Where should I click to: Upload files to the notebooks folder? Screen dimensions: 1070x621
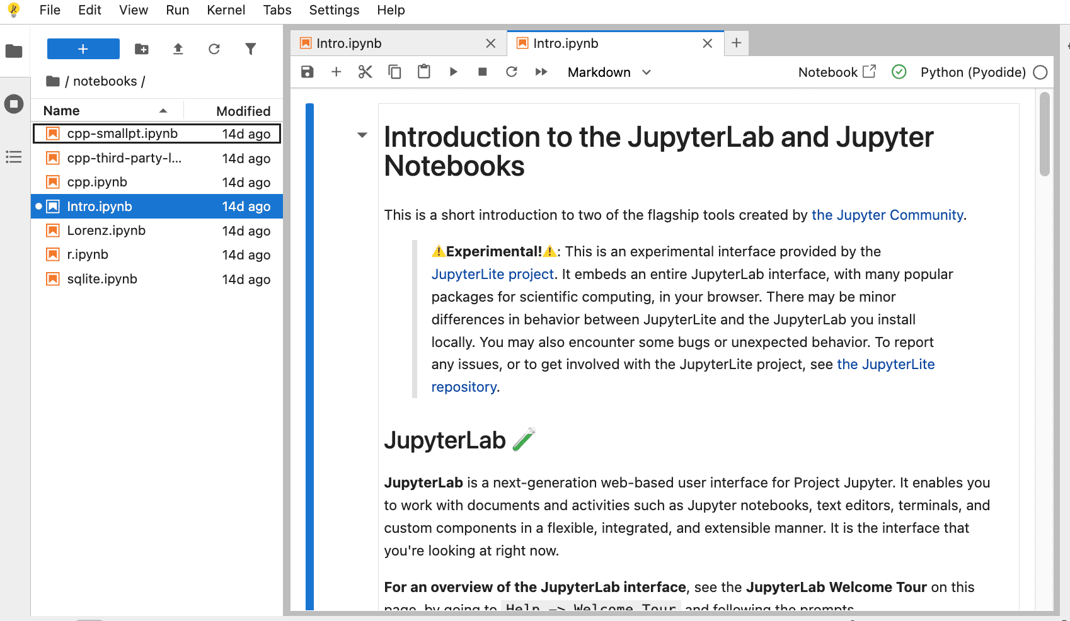click(178, 48)
